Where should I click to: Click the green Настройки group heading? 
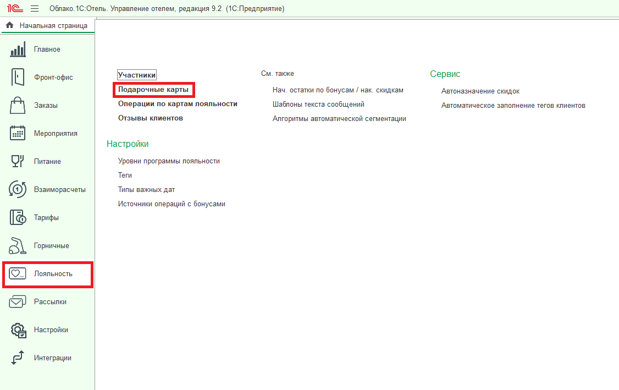(x=128, y=144)
